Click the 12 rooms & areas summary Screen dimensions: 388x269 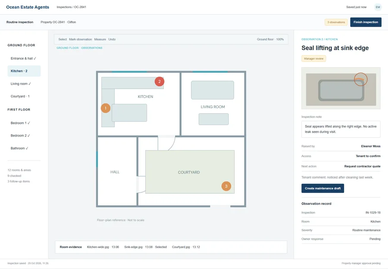pos(19,170)
